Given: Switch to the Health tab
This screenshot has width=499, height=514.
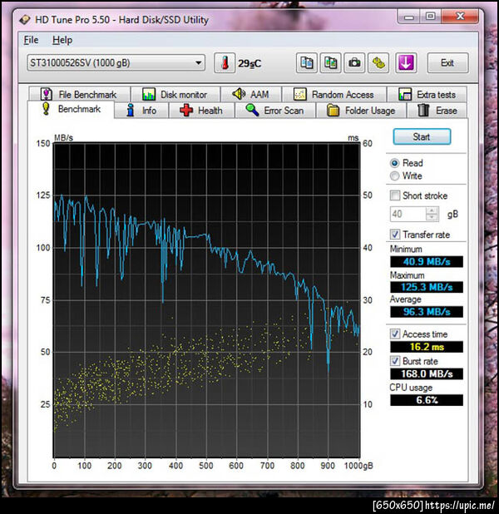Looking at the screenshot, I should [x=201, y=111].
